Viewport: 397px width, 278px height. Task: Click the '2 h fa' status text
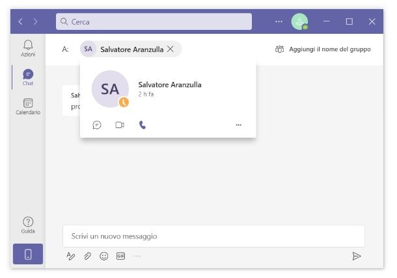[146, 94]
